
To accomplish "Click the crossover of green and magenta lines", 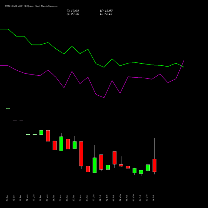I will pos(181,66).
